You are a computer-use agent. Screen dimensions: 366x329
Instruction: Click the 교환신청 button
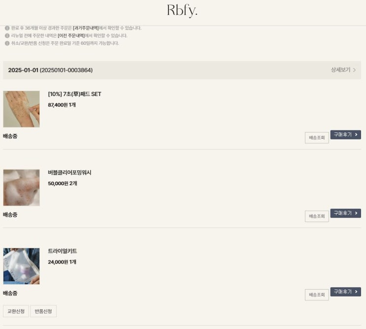tap(16, 311)
